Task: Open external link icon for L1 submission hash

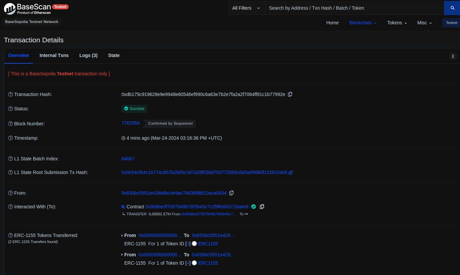Action: [x=291, y=173]
